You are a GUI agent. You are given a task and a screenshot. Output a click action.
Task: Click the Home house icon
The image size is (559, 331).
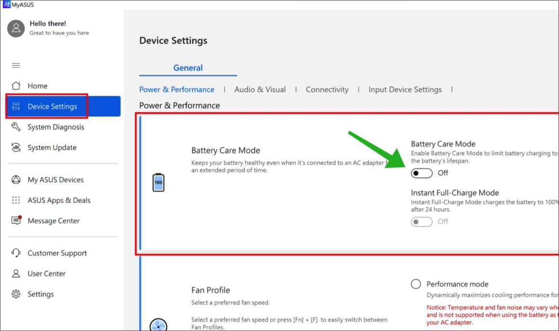tap(16, 85)
